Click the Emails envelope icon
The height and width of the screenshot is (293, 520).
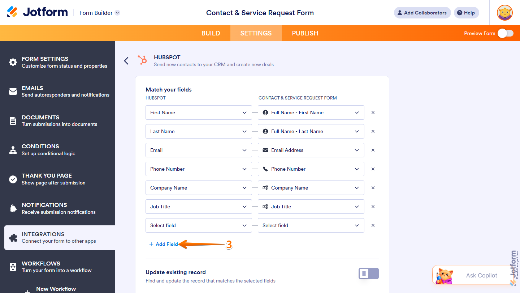click(13, 92)
